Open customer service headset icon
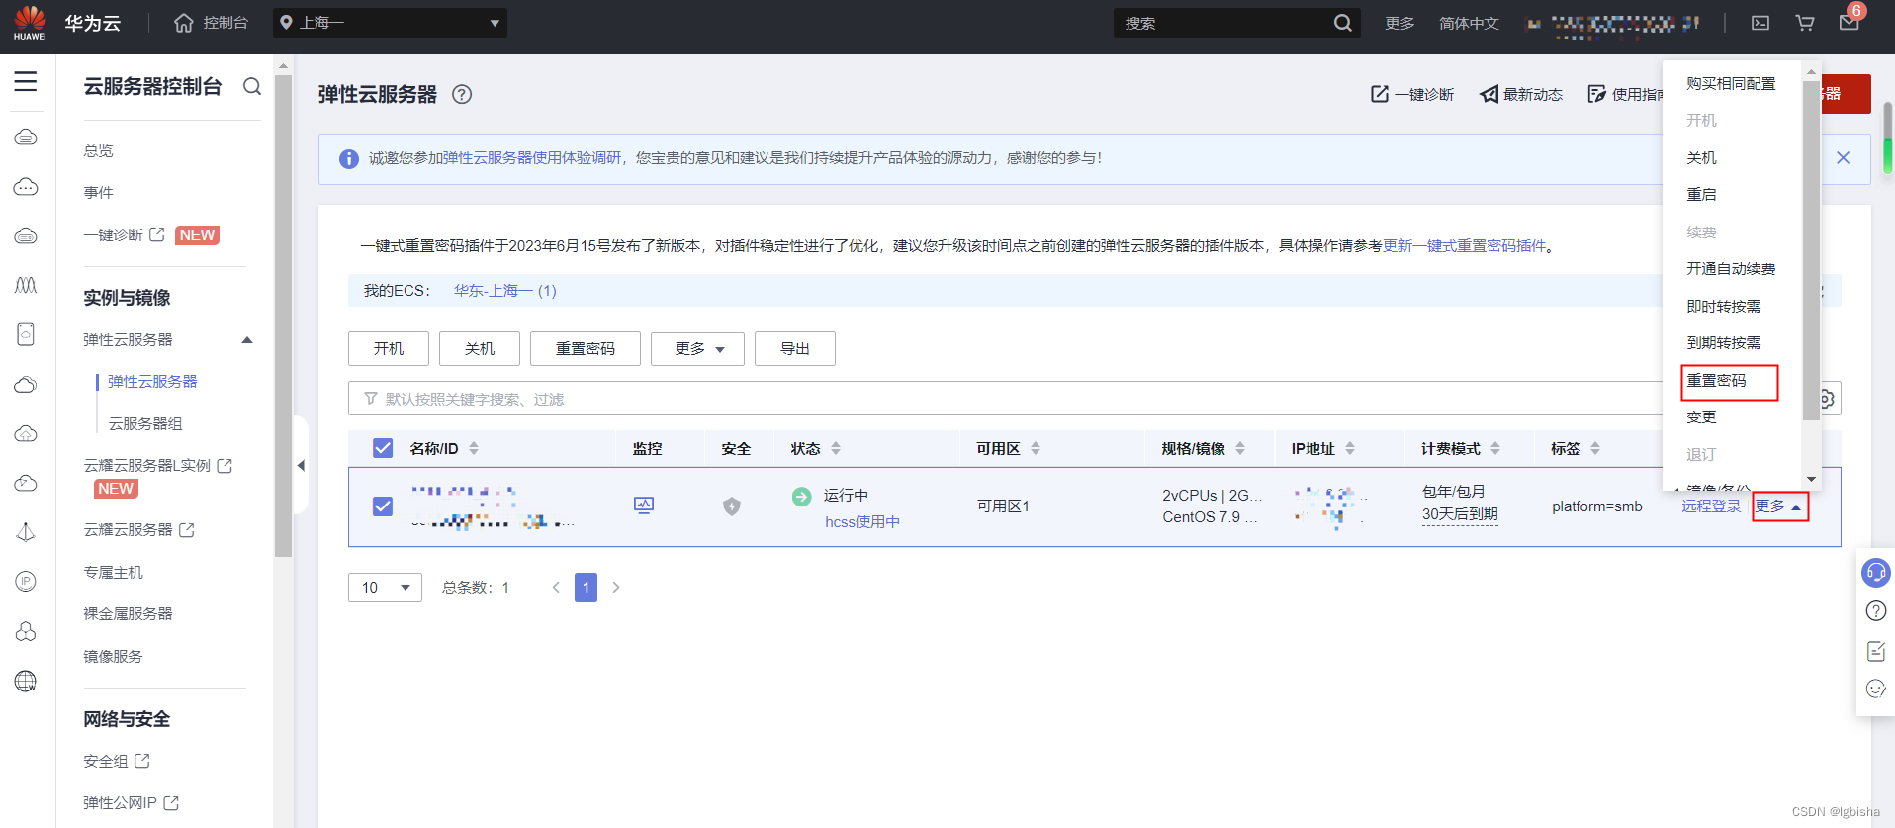This screenshot has height=828, width=1895. (x=1876, y=573)
